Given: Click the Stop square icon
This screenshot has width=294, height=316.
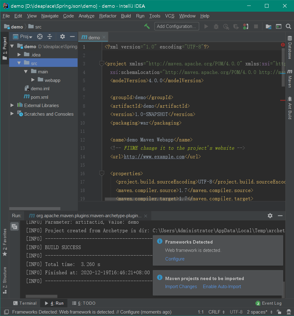Looking at the screenshot, I should pyautogui.click(x=256, y=26).
